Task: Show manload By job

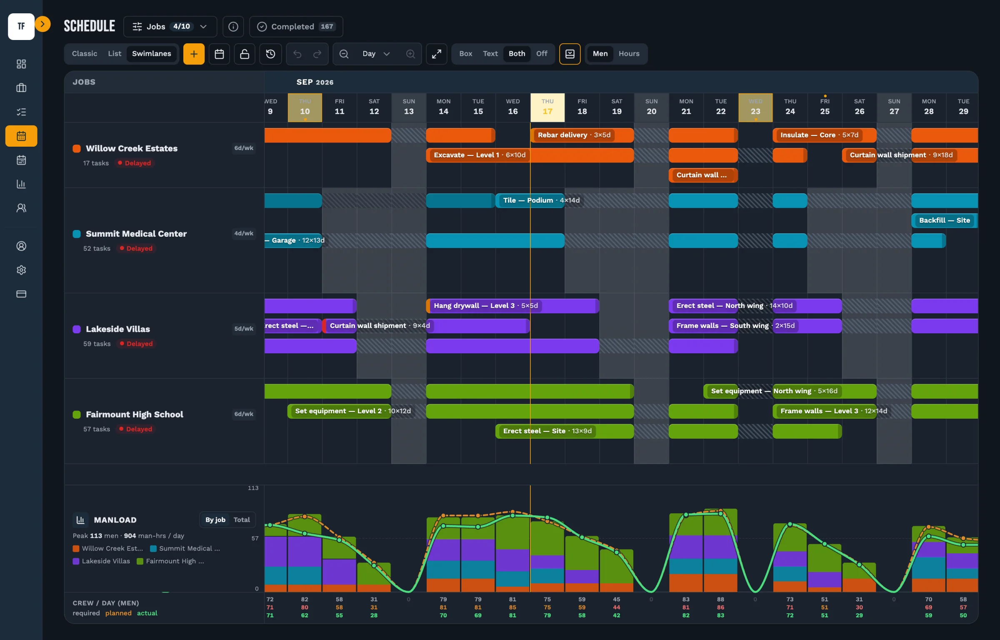Action: (215, 520)
